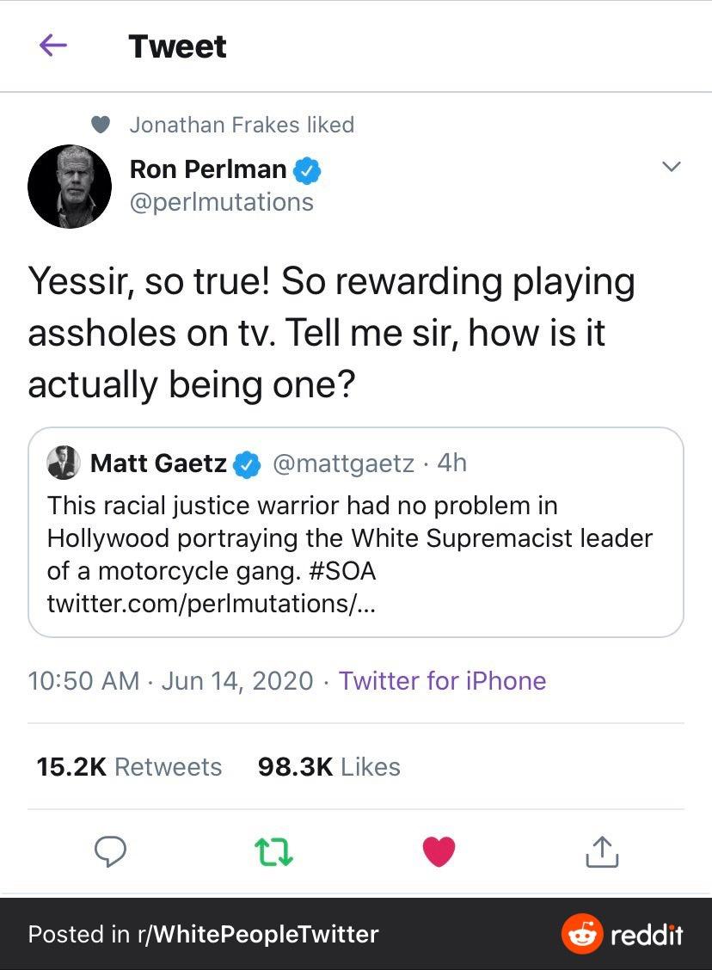Open Matt Gaetz's small avatar
This screenshot has height=970, width=712.
(64, 463)
